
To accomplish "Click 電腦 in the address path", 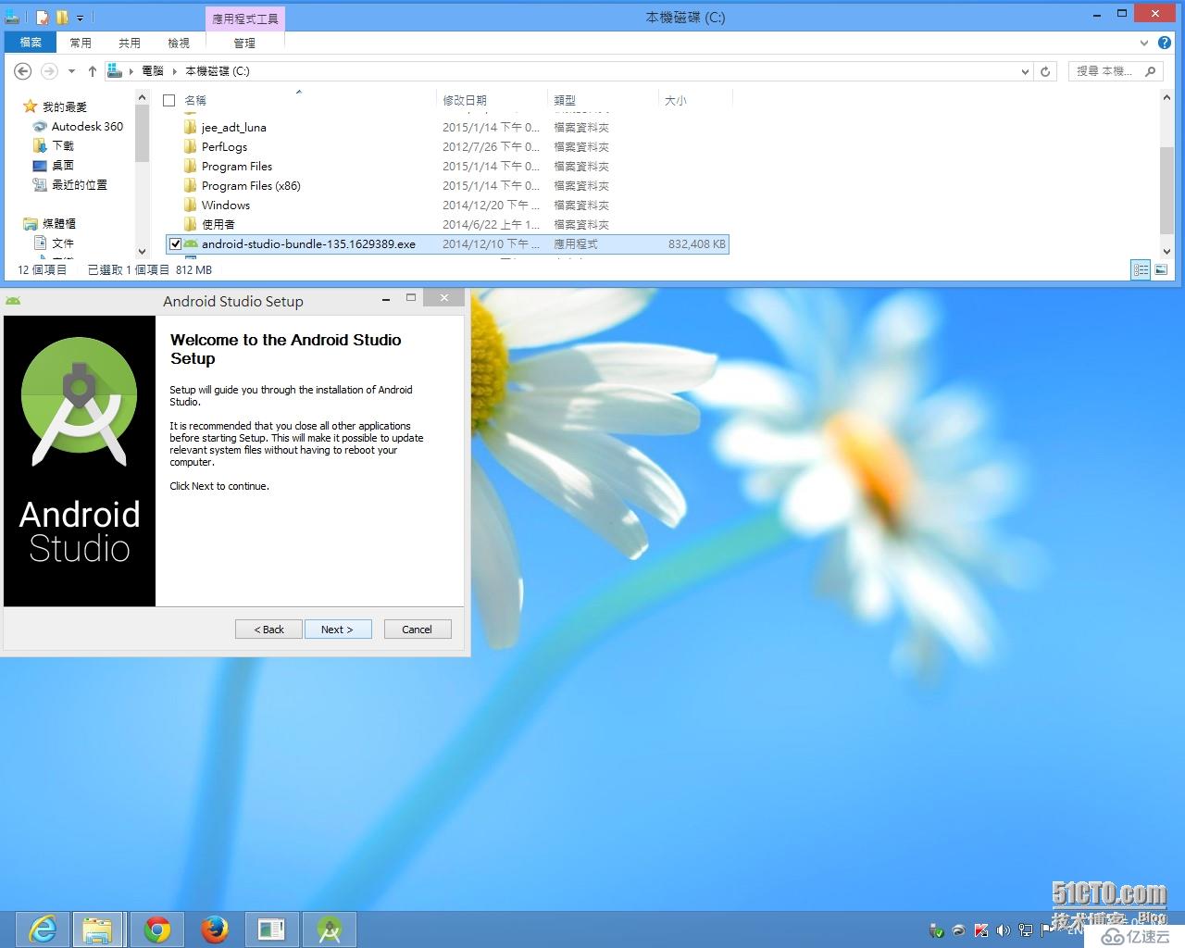I will 153,71.
